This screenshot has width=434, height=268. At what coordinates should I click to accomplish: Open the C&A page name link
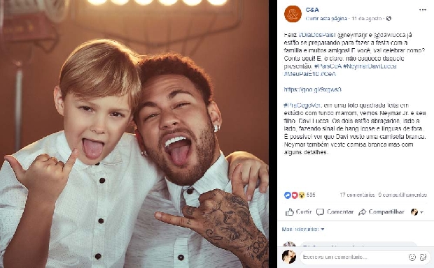(312, 10)
